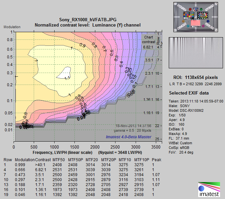225x199 pixels.
Task: Click the MTF50 value 1973 in row 16
Action: pyautogui.click(x=57, y=190)
